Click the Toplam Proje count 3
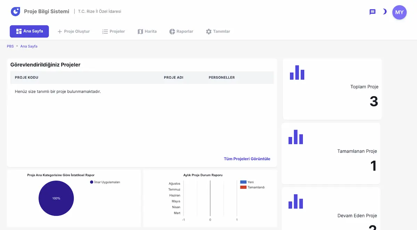The height and width of the screenshot is (230, 417). [374, 101]
